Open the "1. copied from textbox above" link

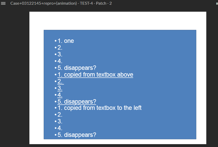coord(95,75)
